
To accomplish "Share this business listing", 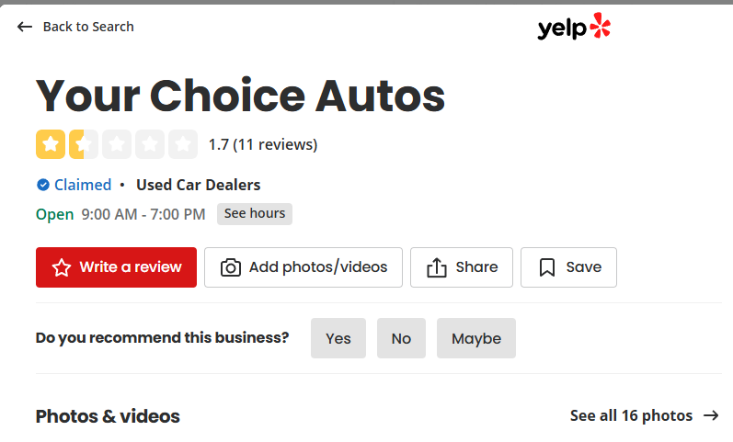I will (462, 267).
